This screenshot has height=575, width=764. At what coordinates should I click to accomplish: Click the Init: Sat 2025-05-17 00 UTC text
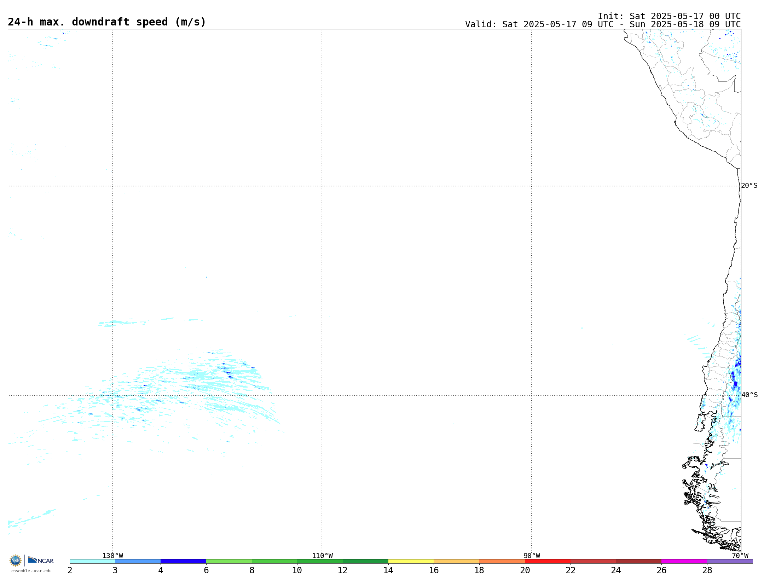tap(669, 16)
